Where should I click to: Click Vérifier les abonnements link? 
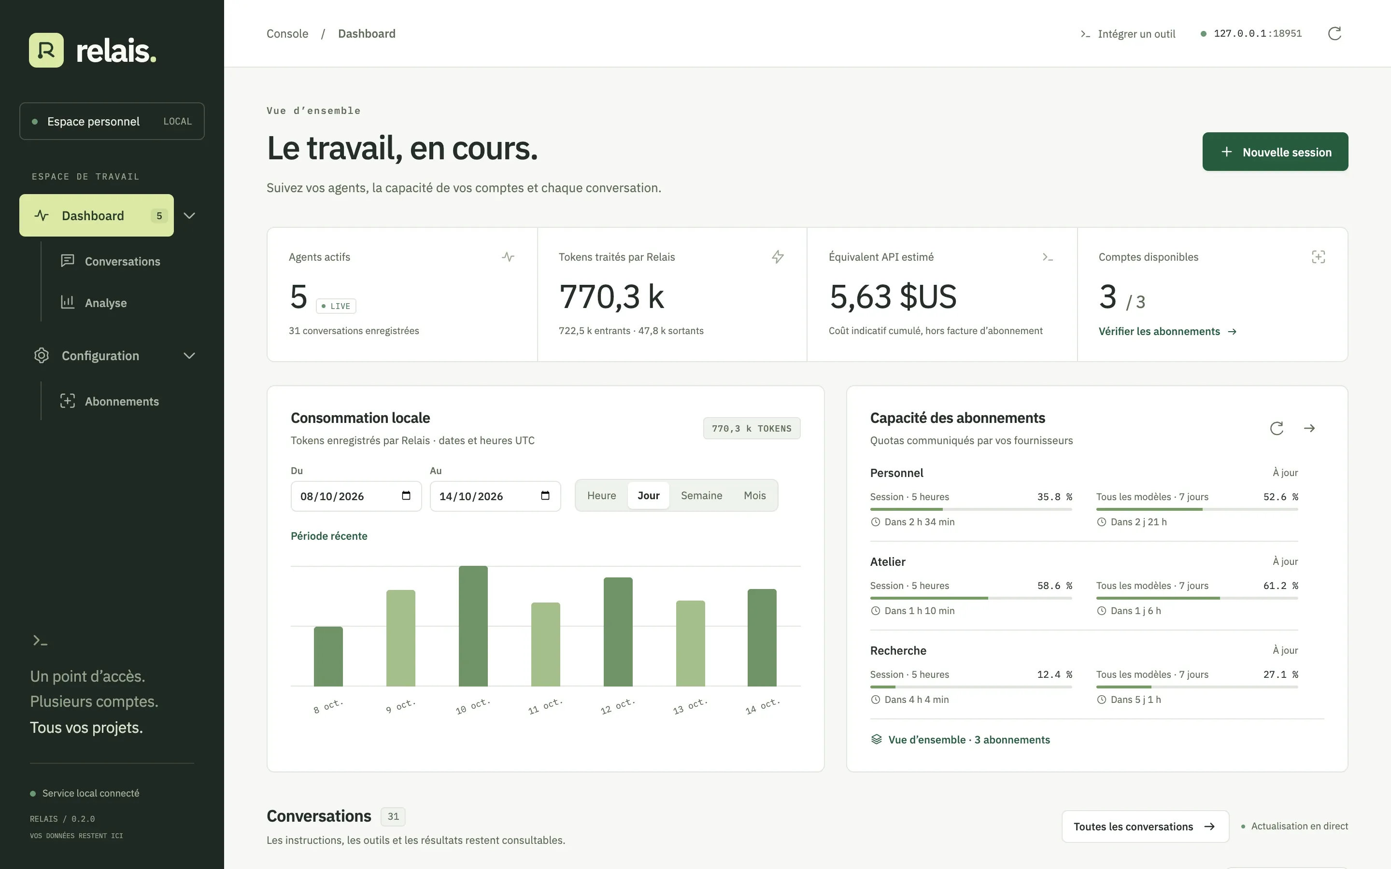(1167, 332)
